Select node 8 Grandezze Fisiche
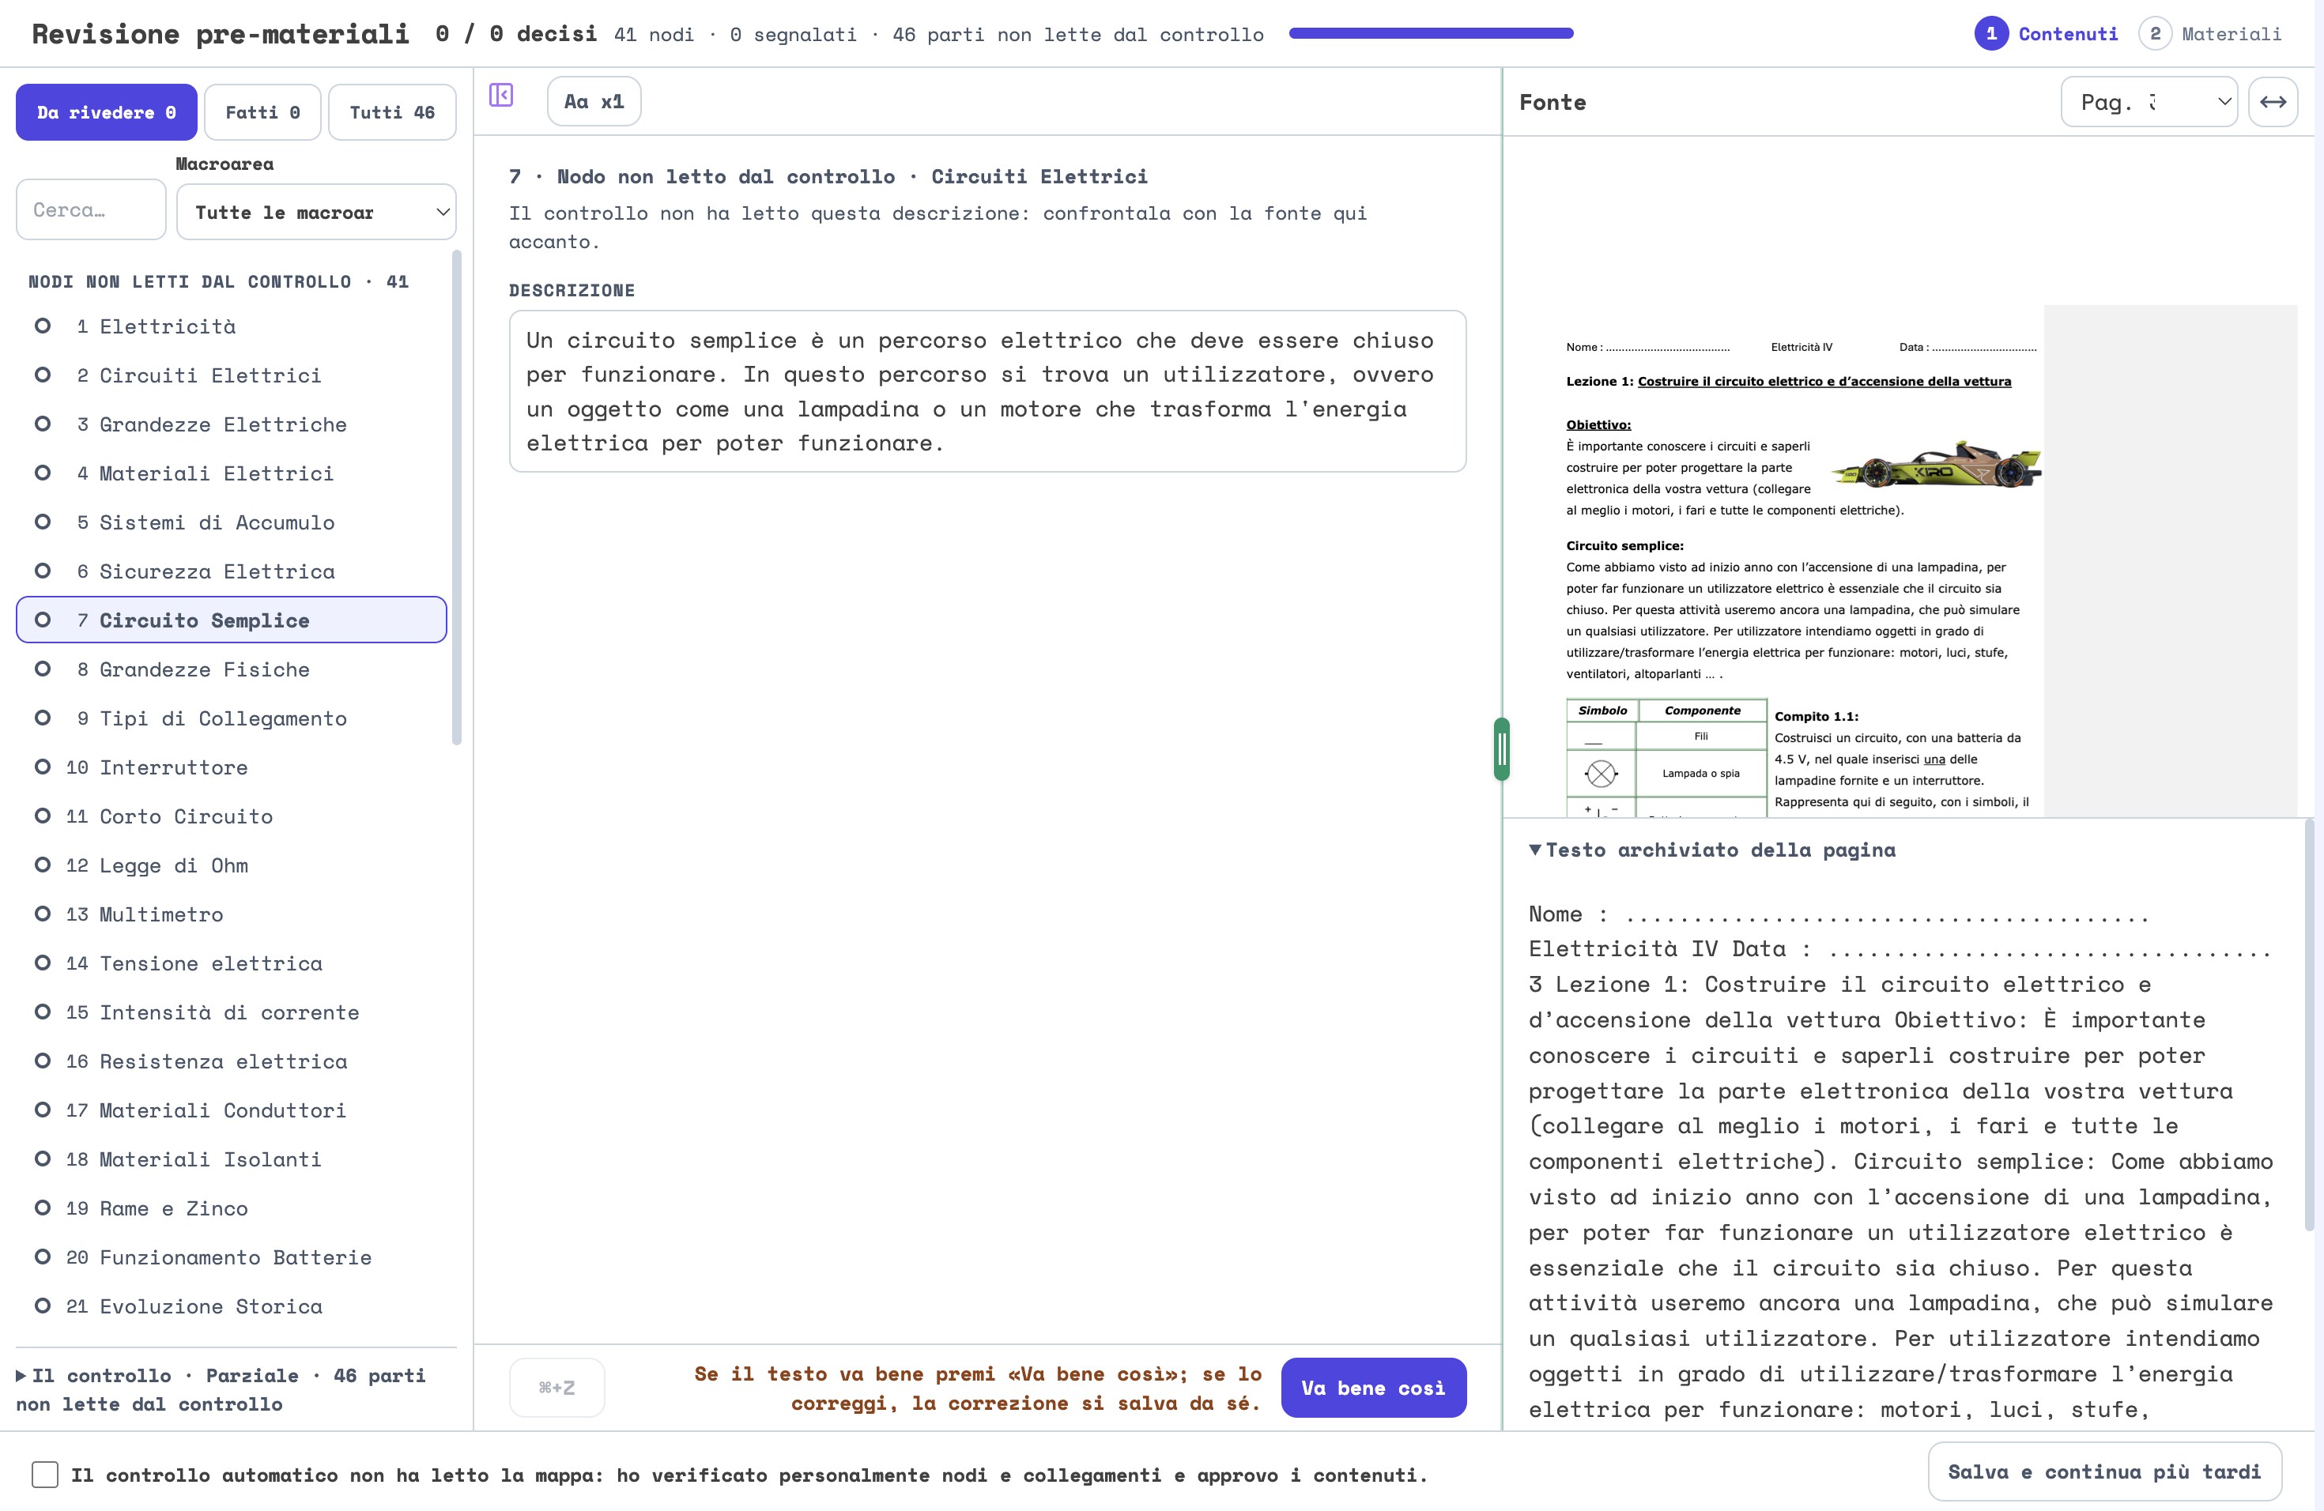2324x1511 pixels. pyautogui.click(x=232, y=669)
